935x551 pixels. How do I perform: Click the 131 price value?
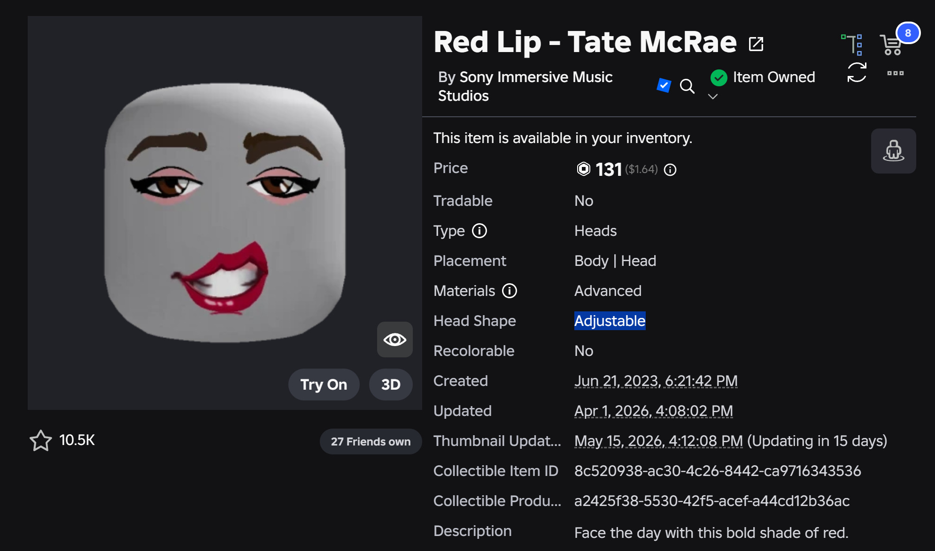point(609,169)
